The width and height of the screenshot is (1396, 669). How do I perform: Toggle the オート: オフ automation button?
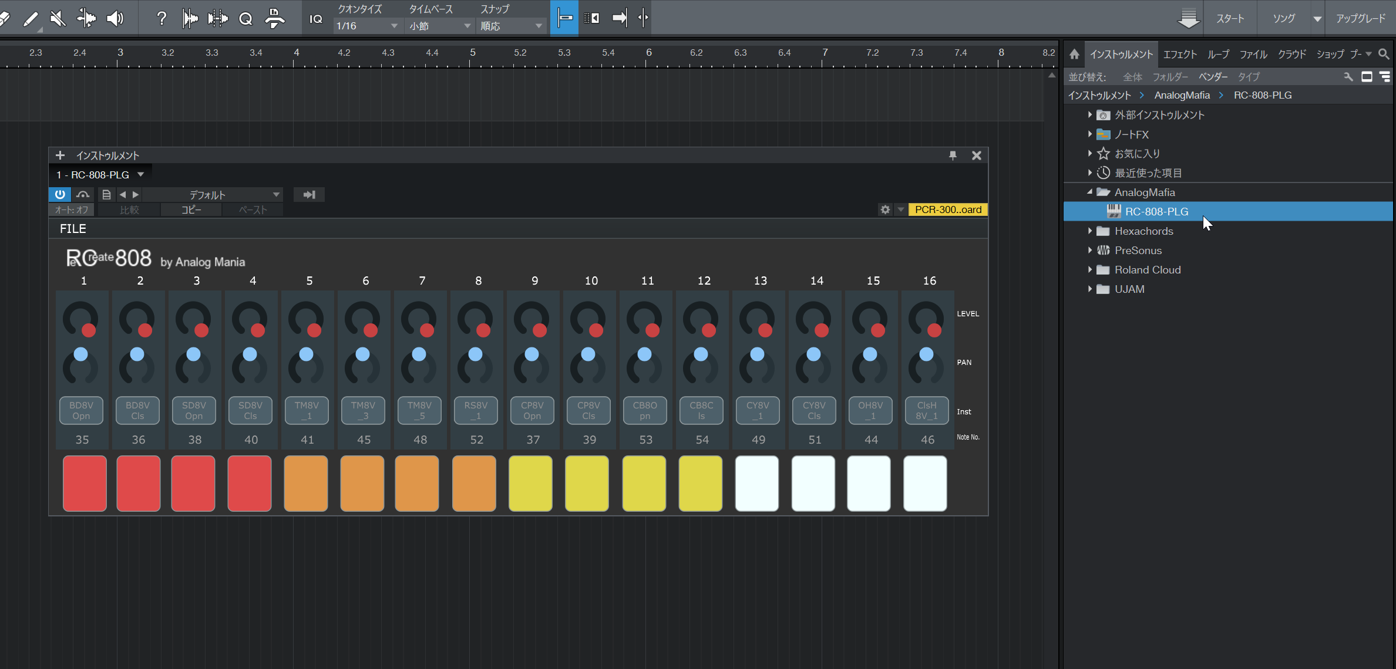(x=72, y=210)
